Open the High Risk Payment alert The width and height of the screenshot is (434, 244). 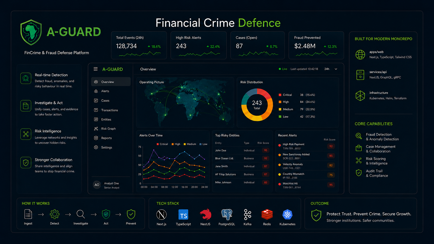coord(307,146)
